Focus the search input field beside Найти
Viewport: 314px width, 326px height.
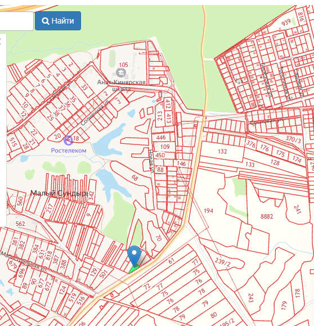(x=16, y=21)
